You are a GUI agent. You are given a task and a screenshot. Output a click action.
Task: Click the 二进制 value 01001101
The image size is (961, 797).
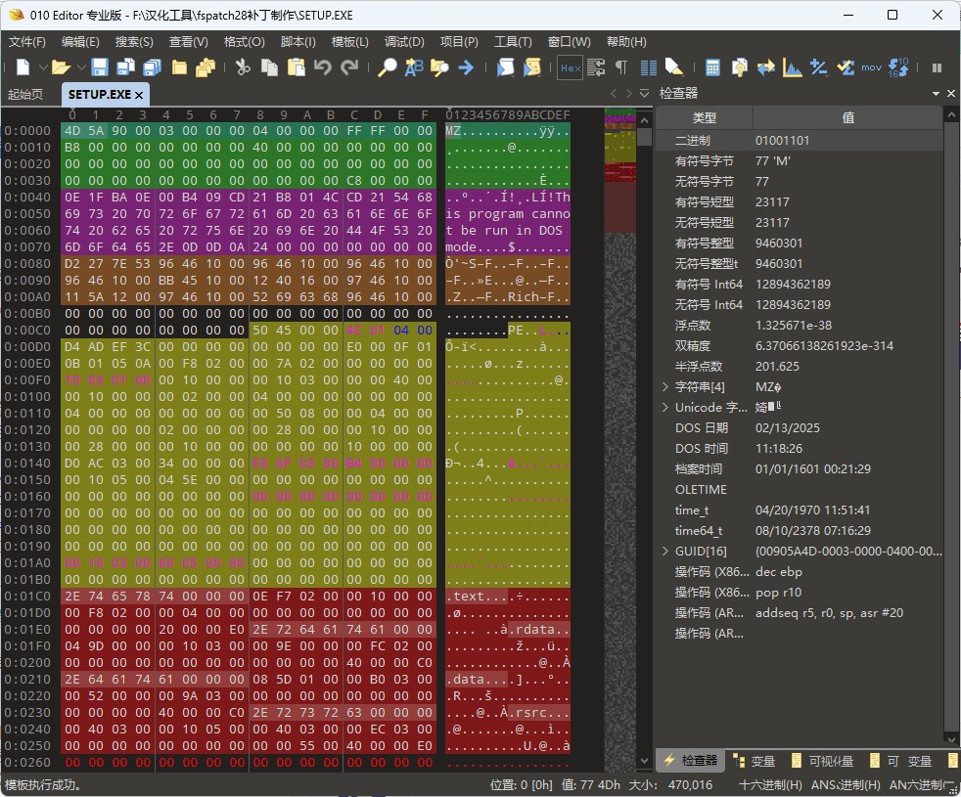(x=782, y=140)
